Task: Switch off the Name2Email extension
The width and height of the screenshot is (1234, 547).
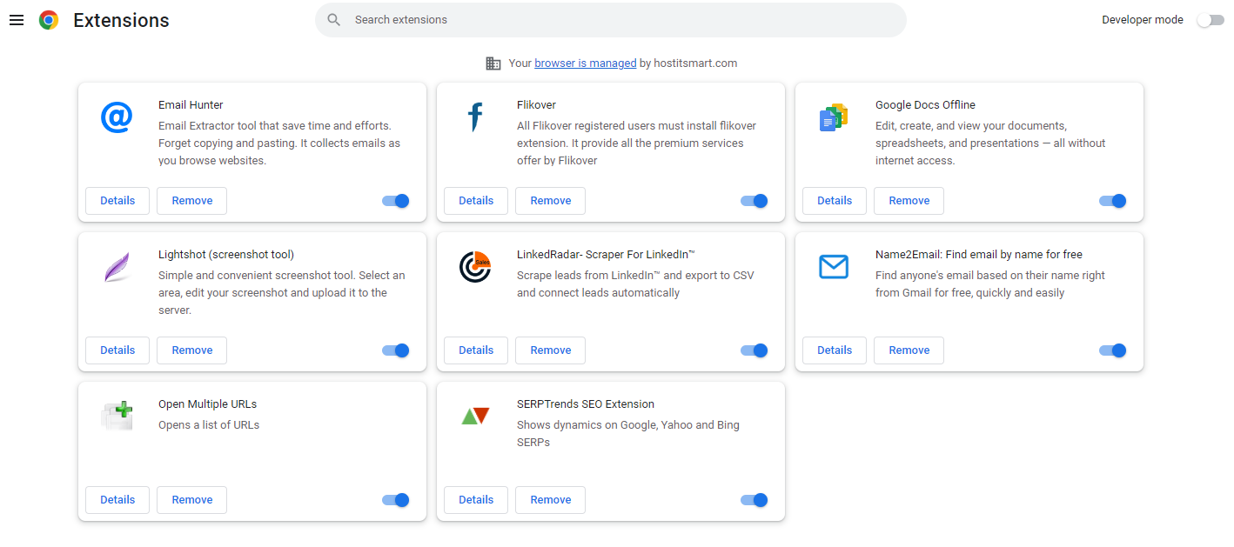Action: click(x=1113, y=350)
